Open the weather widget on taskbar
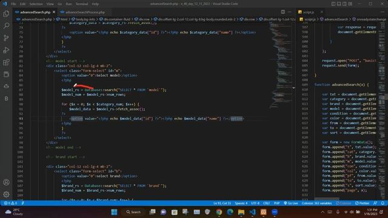The image size is (388, 218). (15, 212)
